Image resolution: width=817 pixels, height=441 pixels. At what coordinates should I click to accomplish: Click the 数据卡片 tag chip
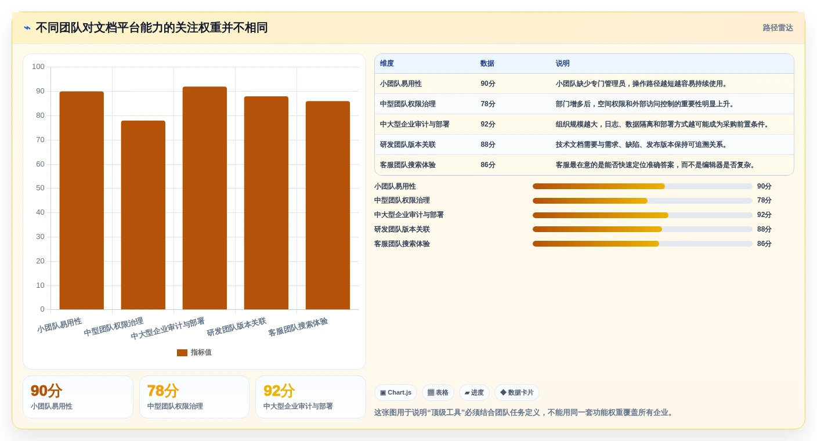516,393
